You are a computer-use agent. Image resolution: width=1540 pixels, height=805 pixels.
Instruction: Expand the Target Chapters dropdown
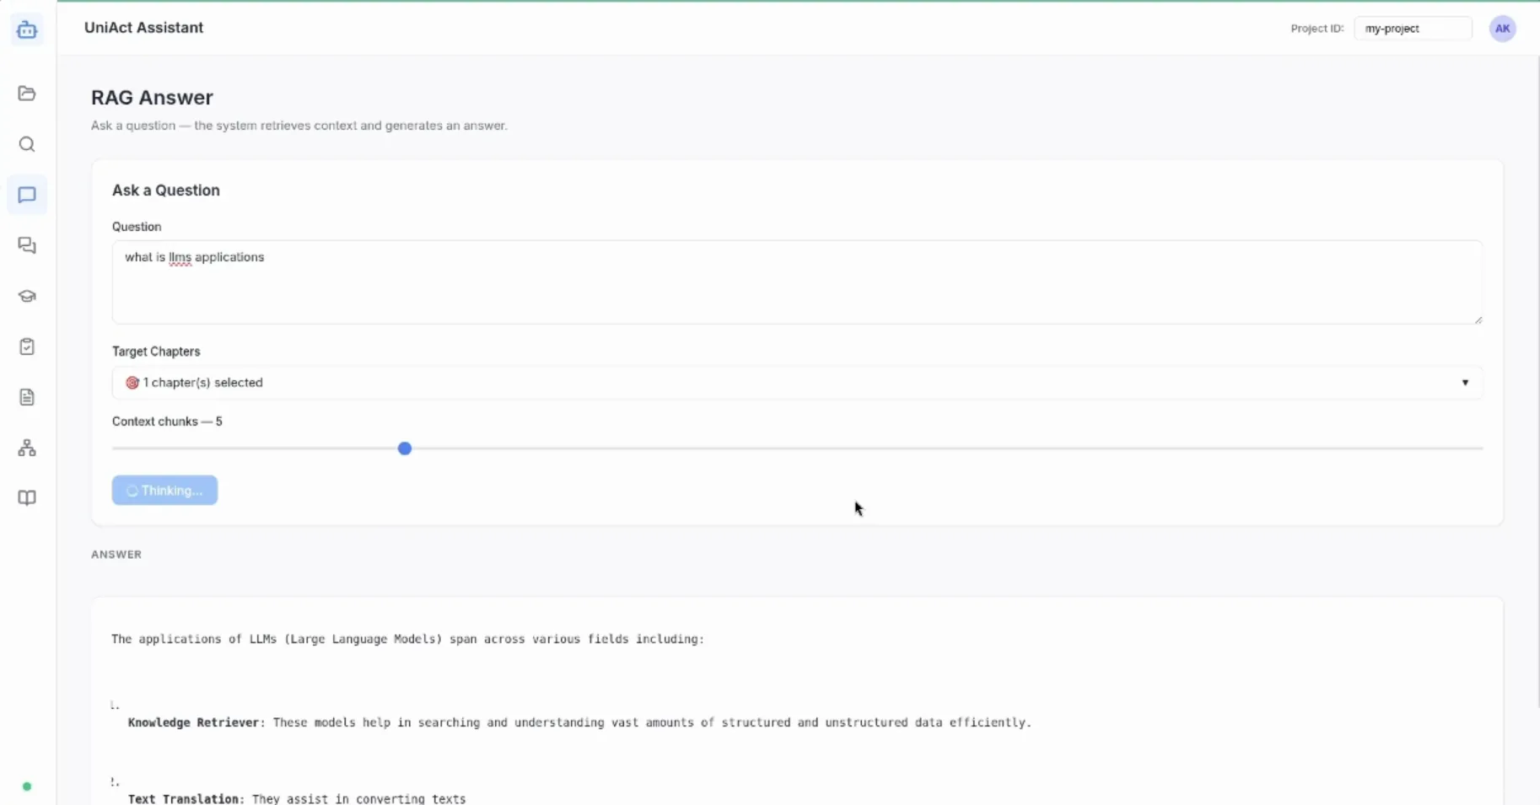(797, 383)
